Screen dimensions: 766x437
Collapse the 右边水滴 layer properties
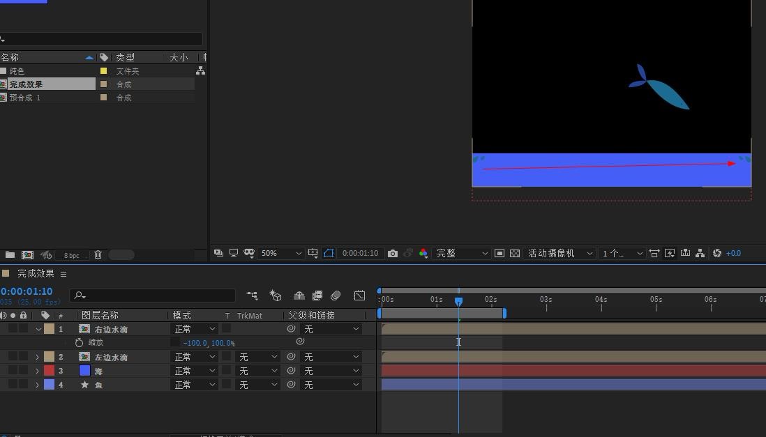coord(38,329)
